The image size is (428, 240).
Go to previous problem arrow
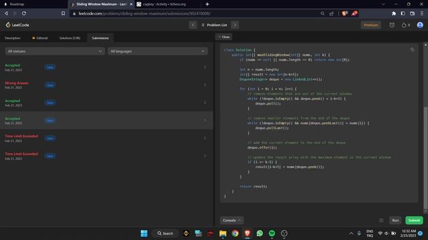193,25
